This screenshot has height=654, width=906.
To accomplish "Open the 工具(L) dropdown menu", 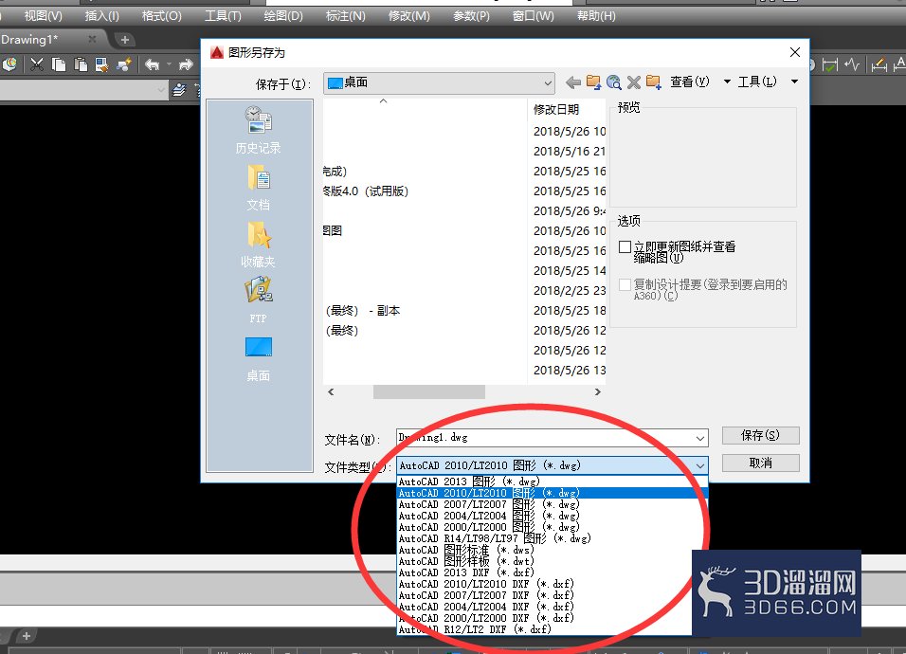I will pyautogui.click(x=768, y=82).
